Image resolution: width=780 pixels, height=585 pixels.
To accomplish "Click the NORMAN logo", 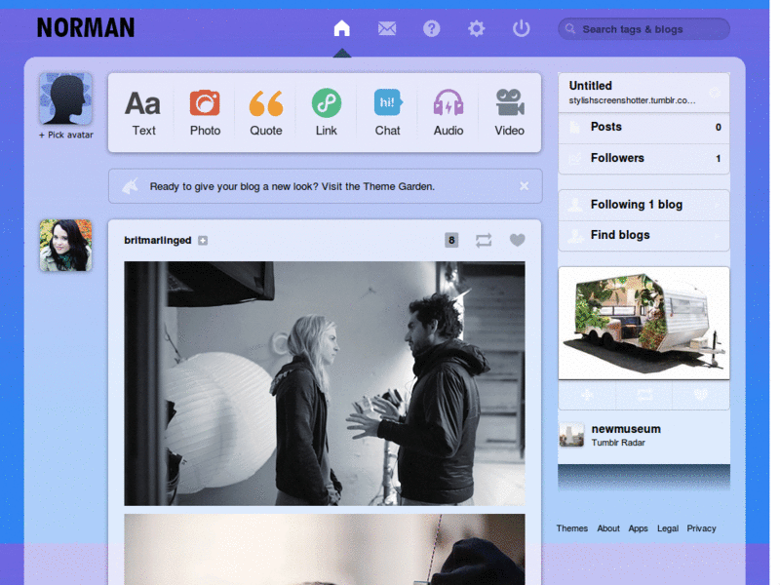I will pos(86,28).
